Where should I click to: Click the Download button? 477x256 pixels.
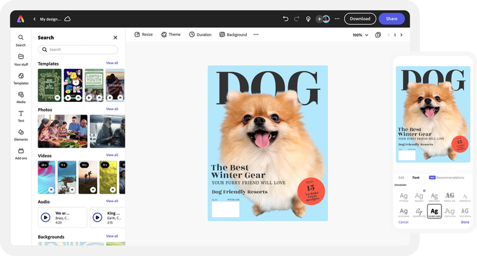point(360,19)
